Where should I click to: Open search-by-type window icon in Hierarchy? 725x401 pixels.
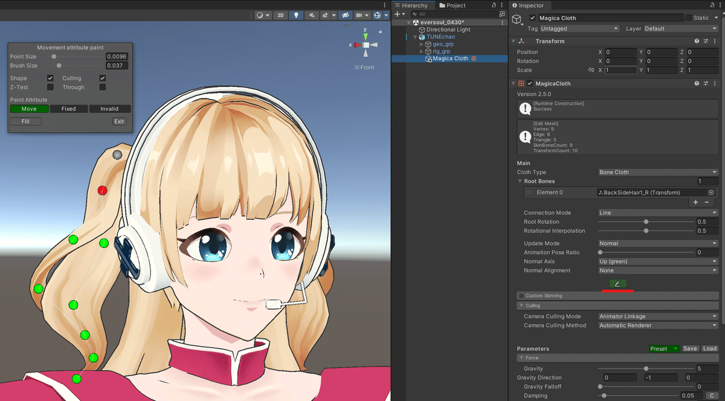tap(502, 14)
